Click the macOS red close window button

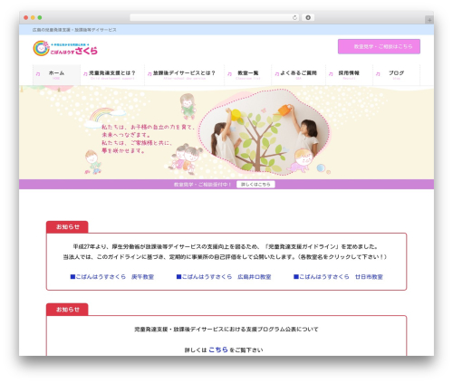coord(26,18)
